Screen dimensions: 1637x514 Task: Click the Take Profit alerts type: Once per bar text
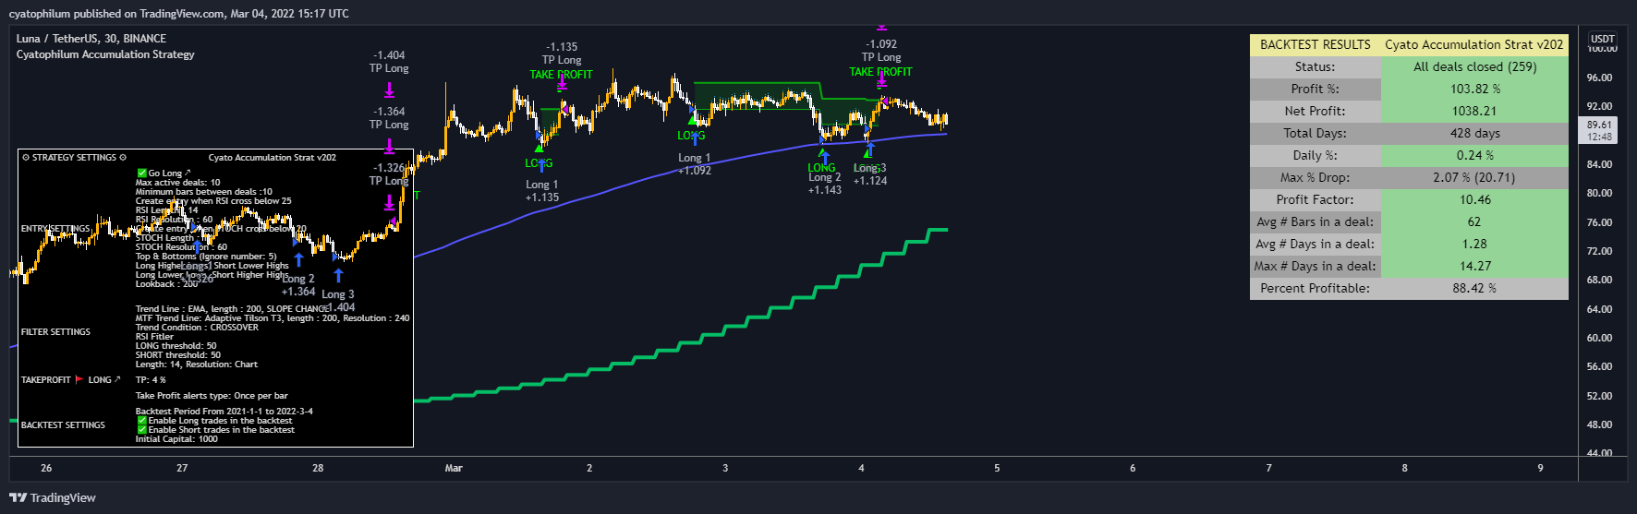[212, 395]
